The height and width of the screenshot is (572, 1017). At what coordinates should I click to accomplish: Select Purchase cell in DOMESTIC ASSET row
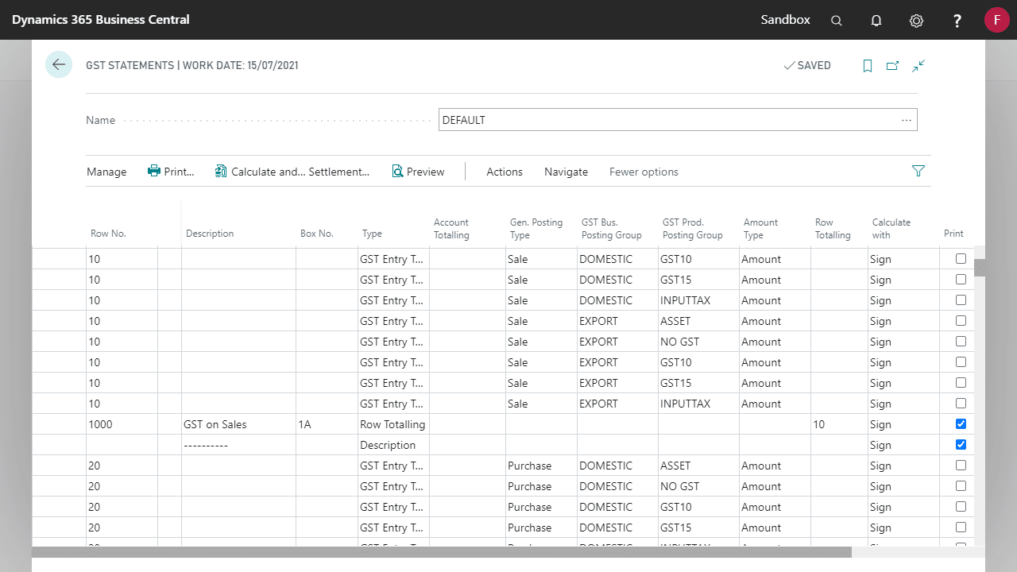point(541,466)
